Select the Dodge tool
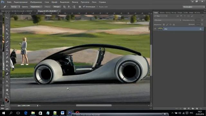This screenshot has width=206, height=116. [7, 70]
